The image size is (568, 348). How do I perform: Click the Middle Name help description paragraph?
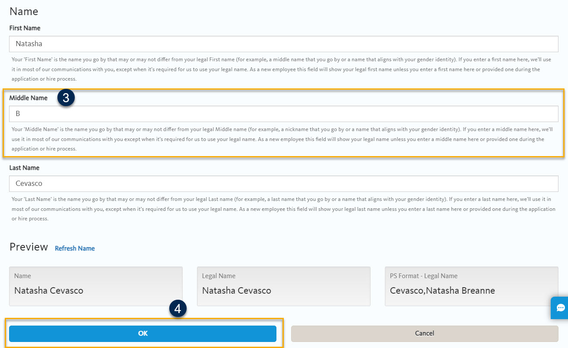pyautogui.click(x=282, y=139)
